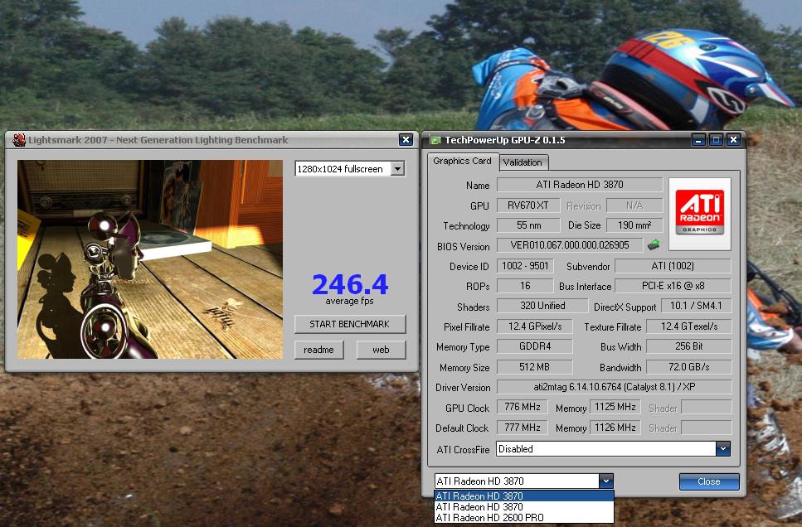Choose the highlighted ATI Radeon HD 3870 list entry
The image size is (802, 527).
coord(524,496)
